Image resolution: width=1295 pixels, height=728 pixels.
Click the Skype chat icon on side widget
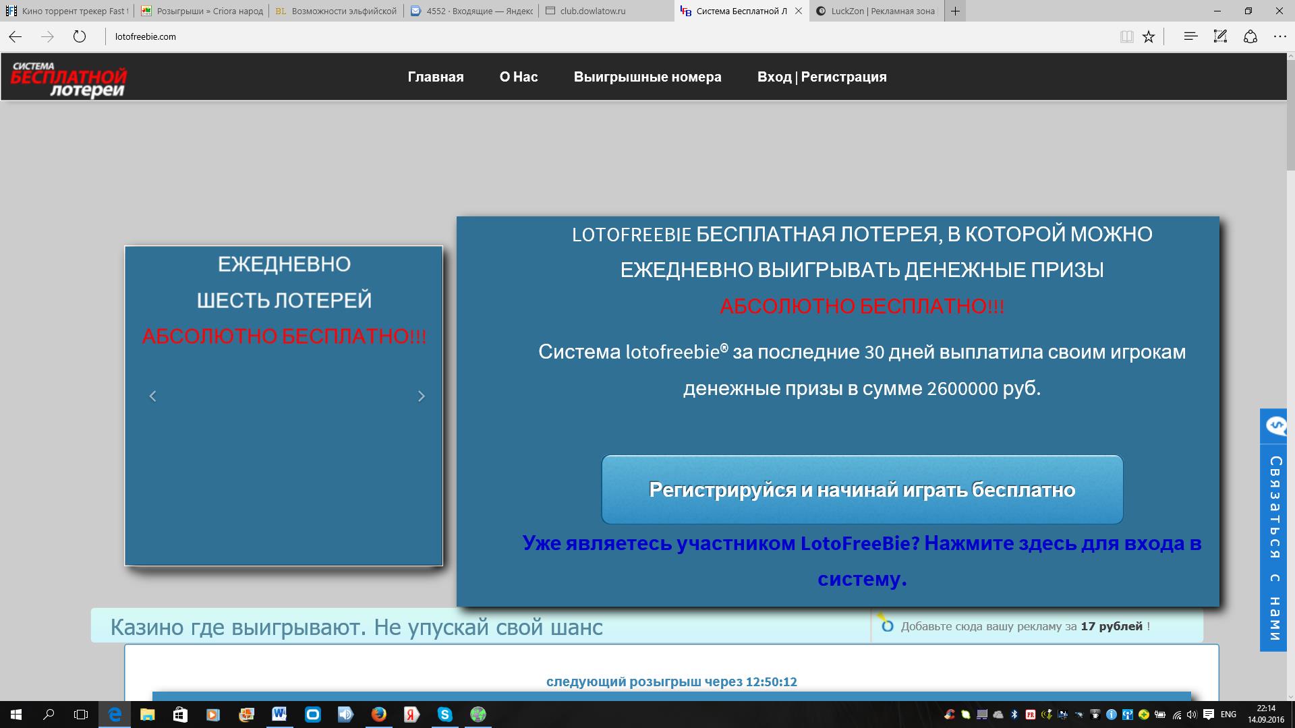click(1275, 425)
